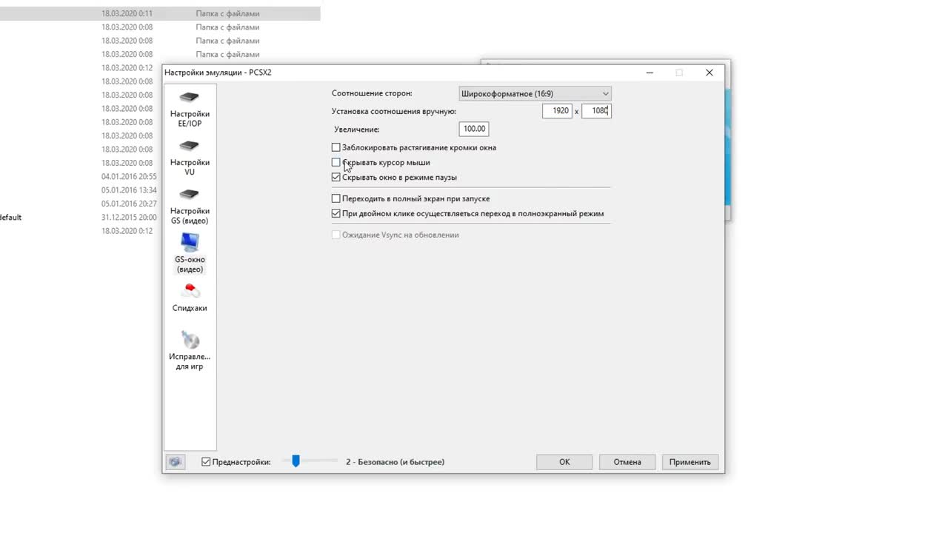This screenshot has height=533, width=948.
Task: Click the height field showing 1080
Action: click(x=596, y=110)
